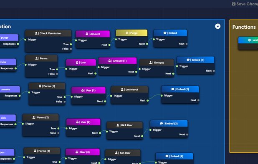This screenshot has height=164, width=258.
Task: Click the Responses port on the purge node
Action: pos(18,44)
